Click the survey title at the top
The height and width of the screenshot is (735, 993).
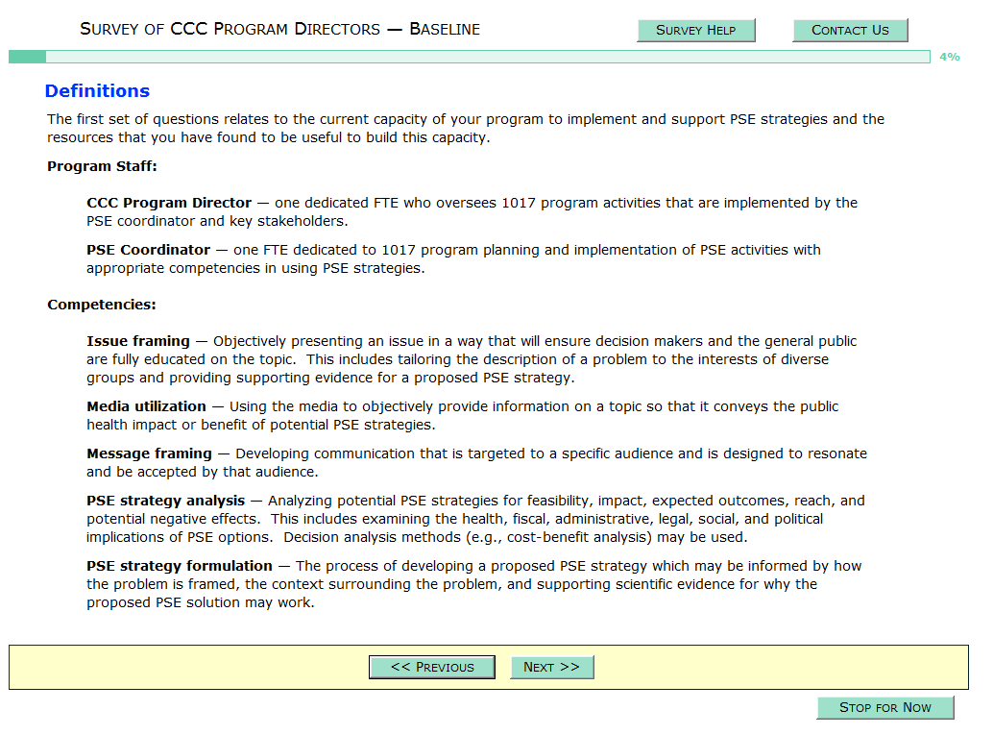(x=279, y=29)
